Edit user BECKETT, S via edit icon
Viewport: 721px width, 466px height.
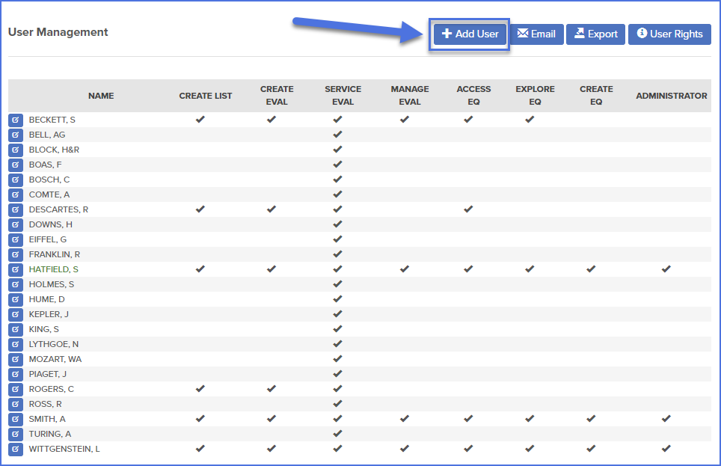tap(16, 120)
